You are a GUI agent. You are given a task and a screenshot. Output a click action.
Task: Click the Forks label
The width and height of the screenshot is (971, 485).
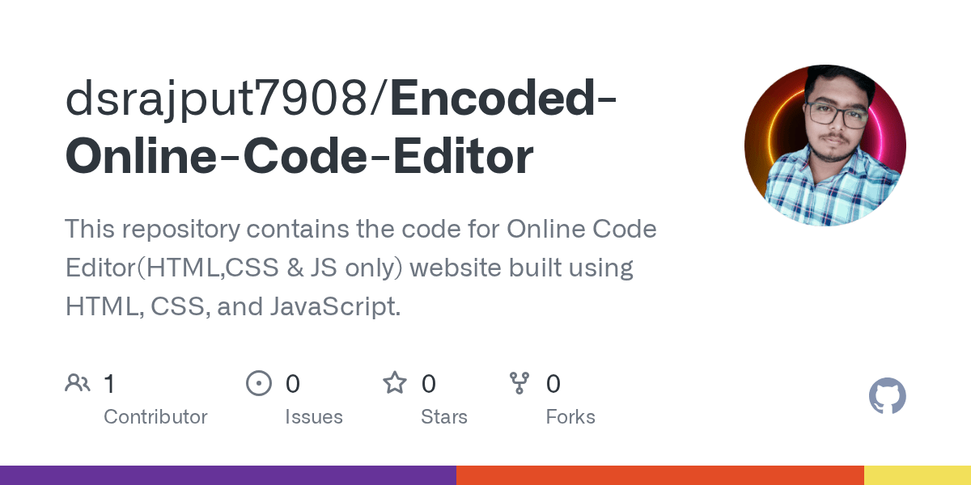[x=570, y=417]
